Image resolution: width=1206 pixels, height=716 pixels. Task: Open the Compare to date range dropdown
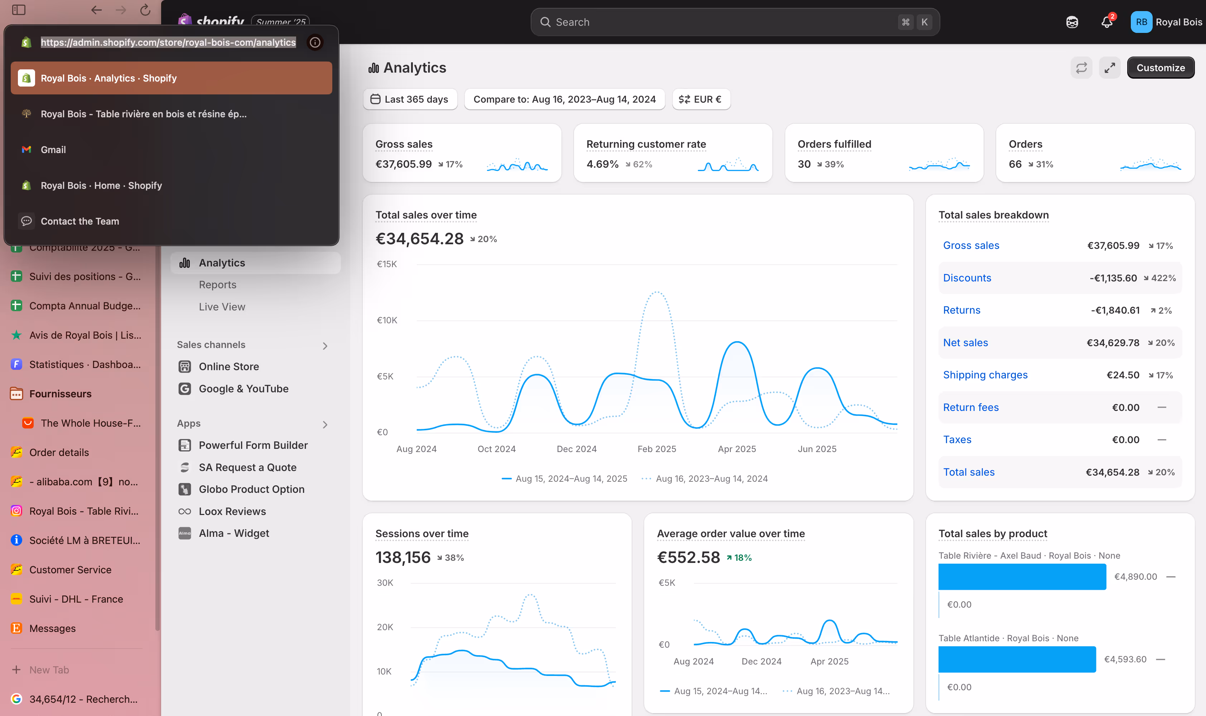point(564,99)
